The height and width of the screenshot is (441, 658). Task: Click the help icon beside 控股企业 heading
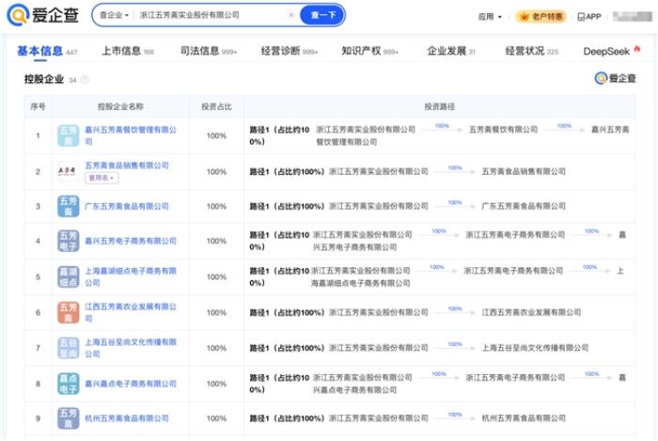(85, 80)
